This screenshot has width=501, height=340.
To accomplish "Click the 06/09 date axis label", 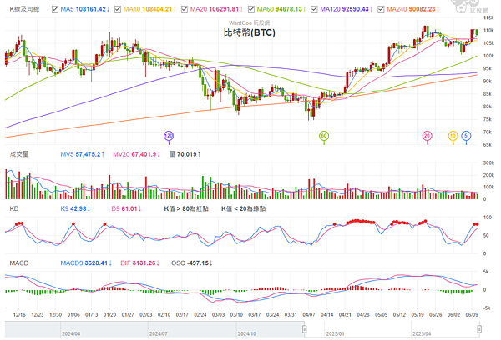I will coord(472,315).
